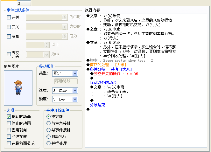Enable the first 开关 condition checkbox
This screenshot has height=152, width=211.
9,17
